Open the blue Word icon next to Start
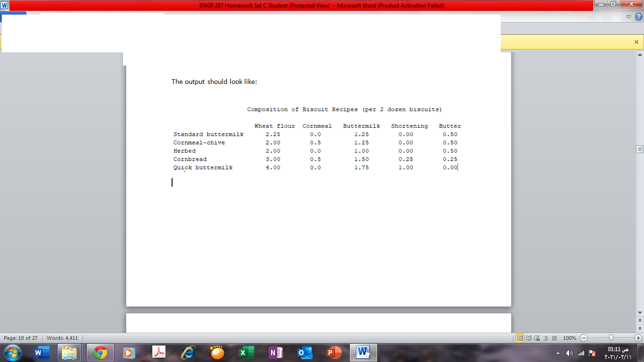The image size is (644, 362). 42,353
